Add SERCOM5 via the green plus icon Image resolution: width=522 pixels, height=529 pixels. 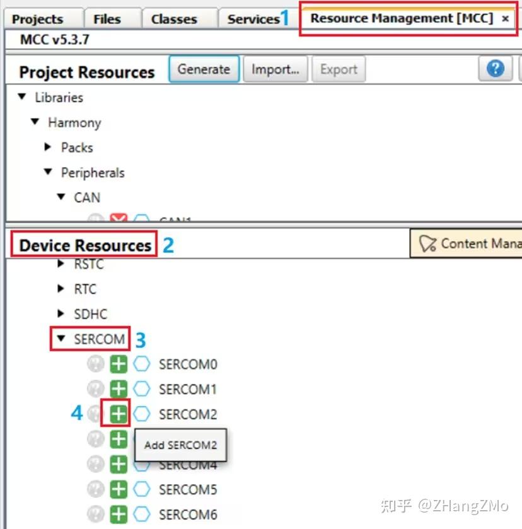coord(118,489)
